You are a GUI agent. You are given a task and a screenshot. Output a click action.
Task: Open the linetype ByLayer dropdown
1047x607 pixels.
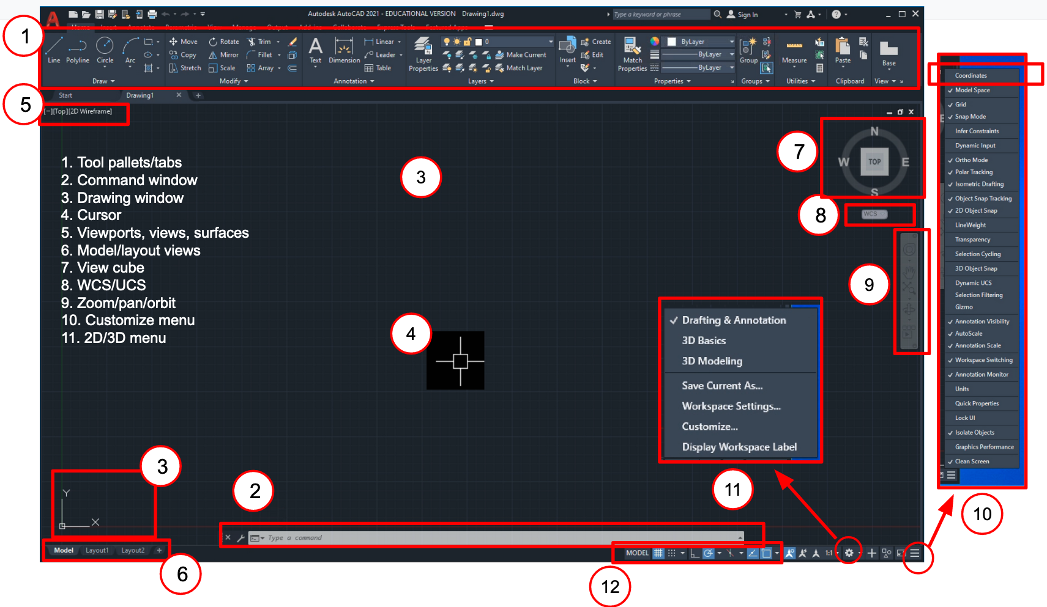point(698,68)
